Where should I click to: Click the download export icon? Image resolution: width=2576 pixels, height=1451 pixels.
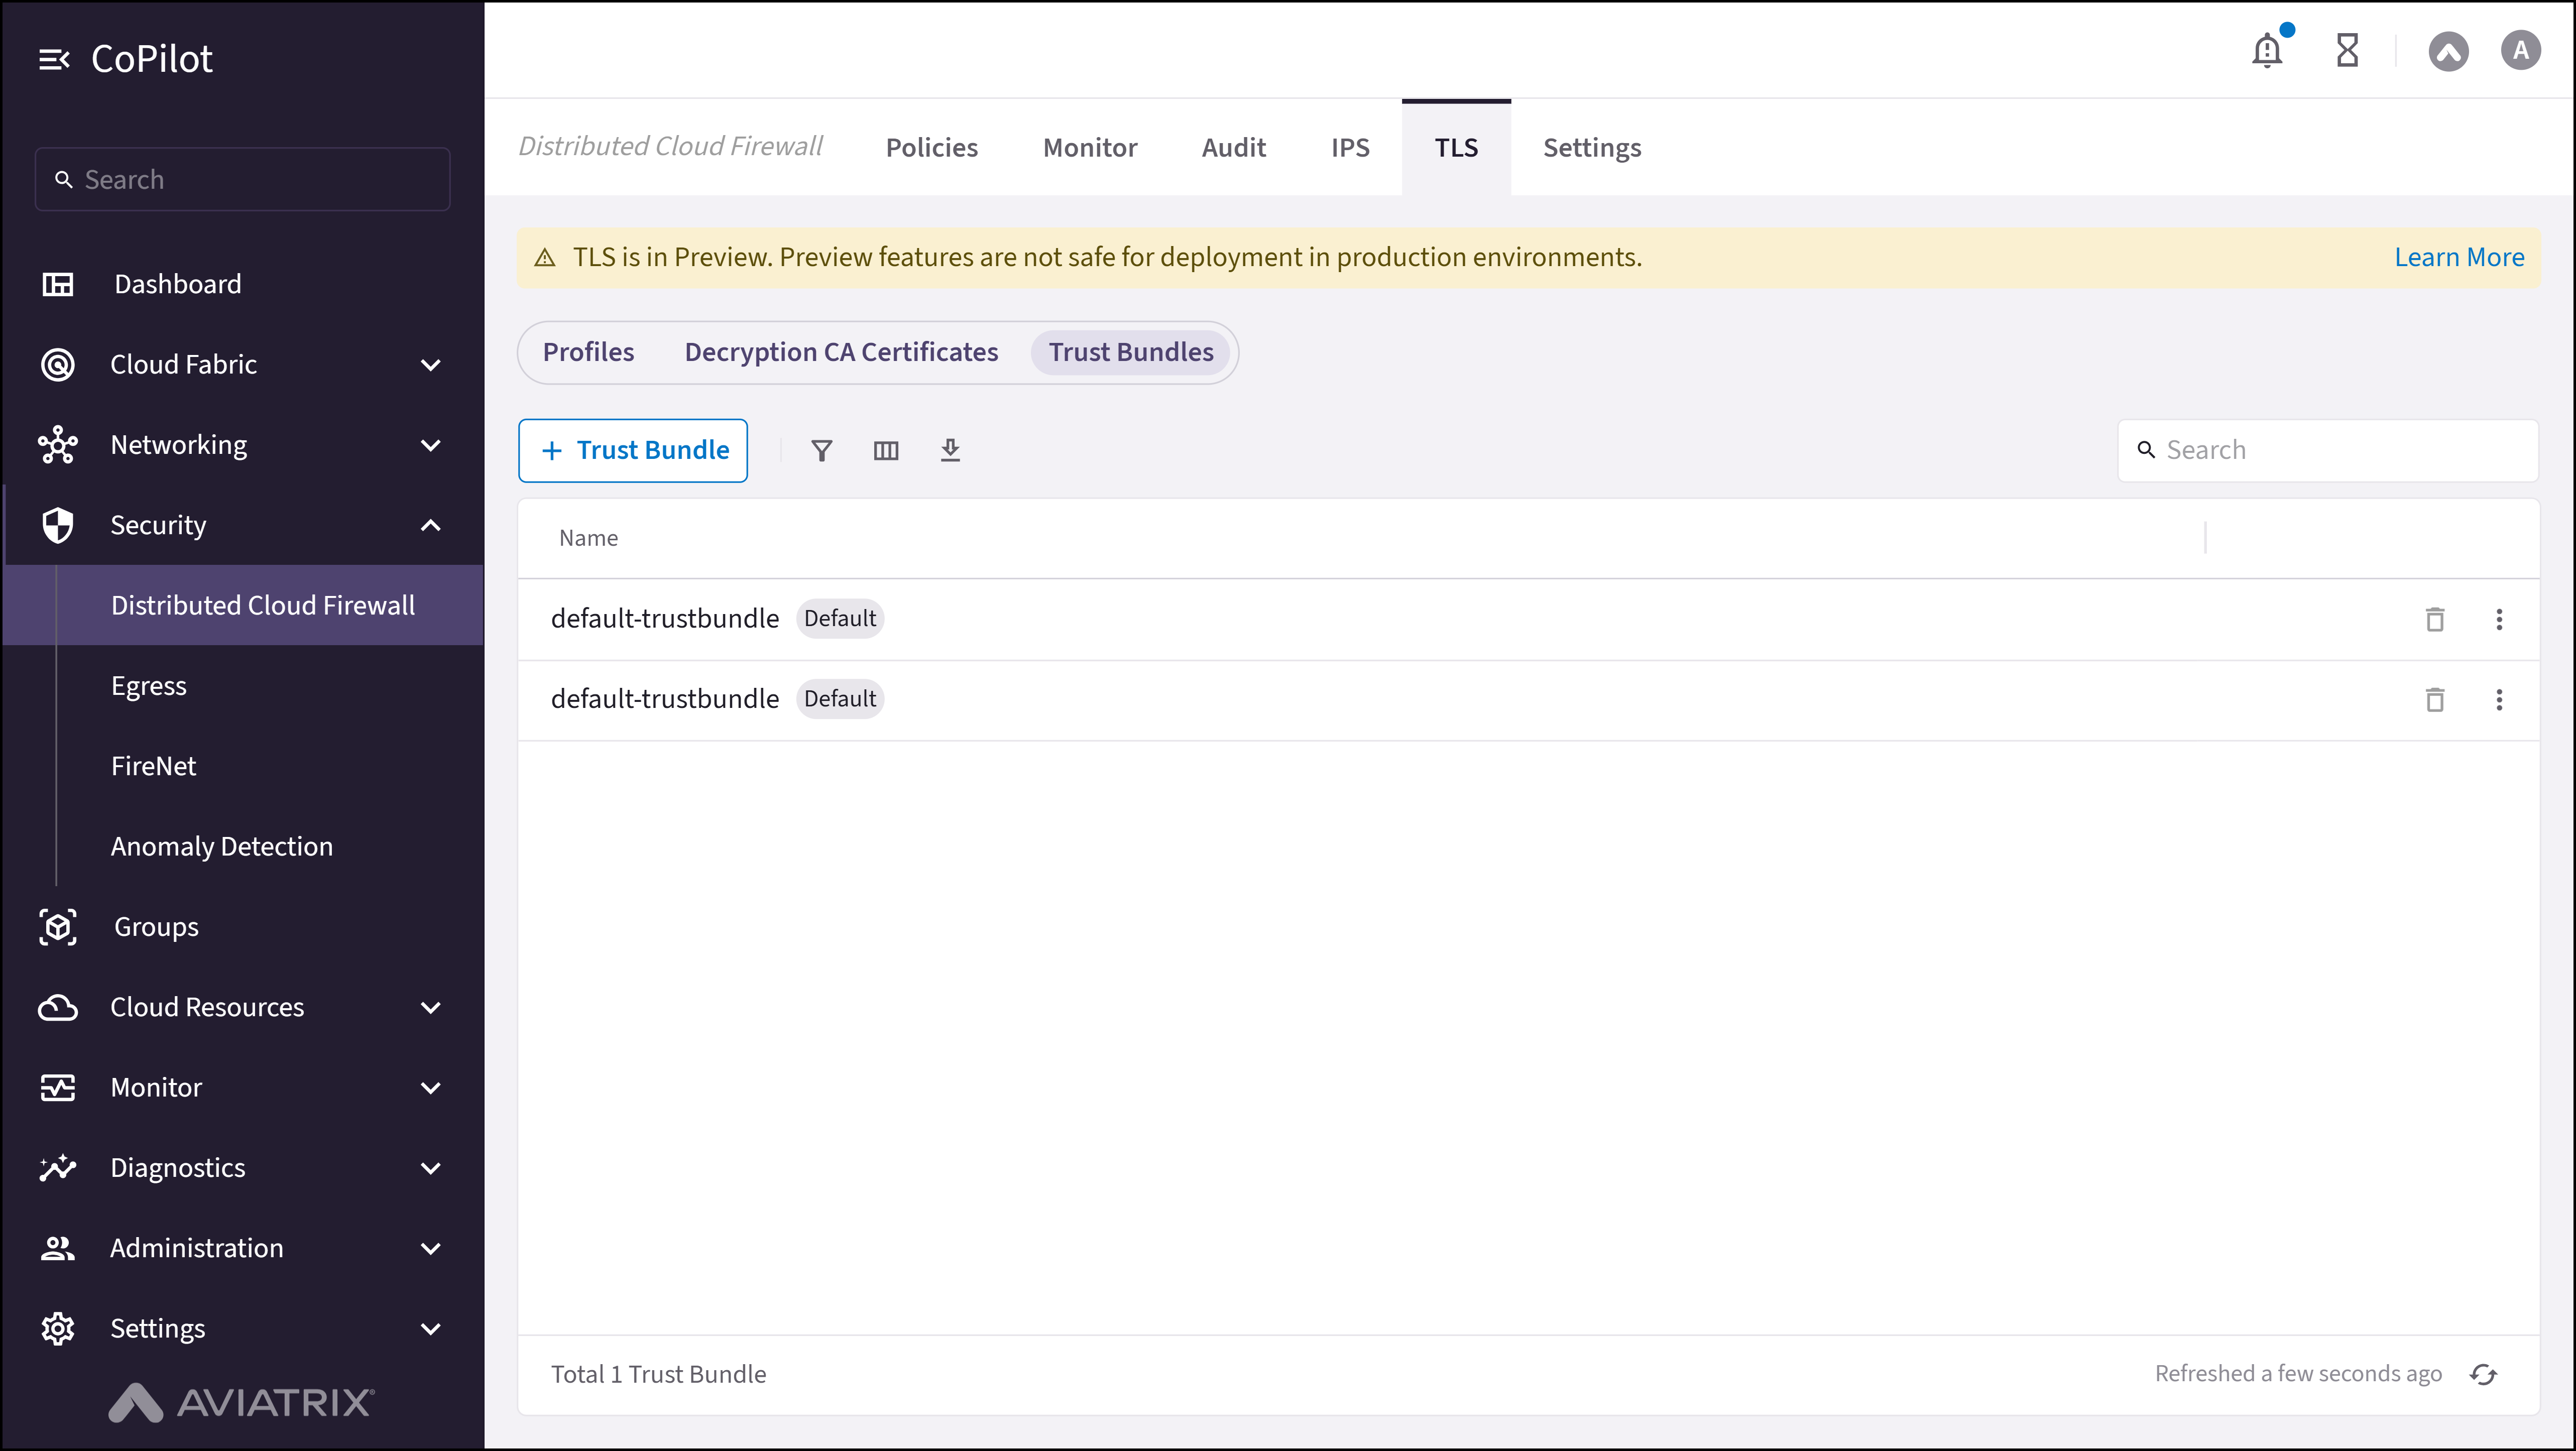pyautogui.click(x=950, y=451)
